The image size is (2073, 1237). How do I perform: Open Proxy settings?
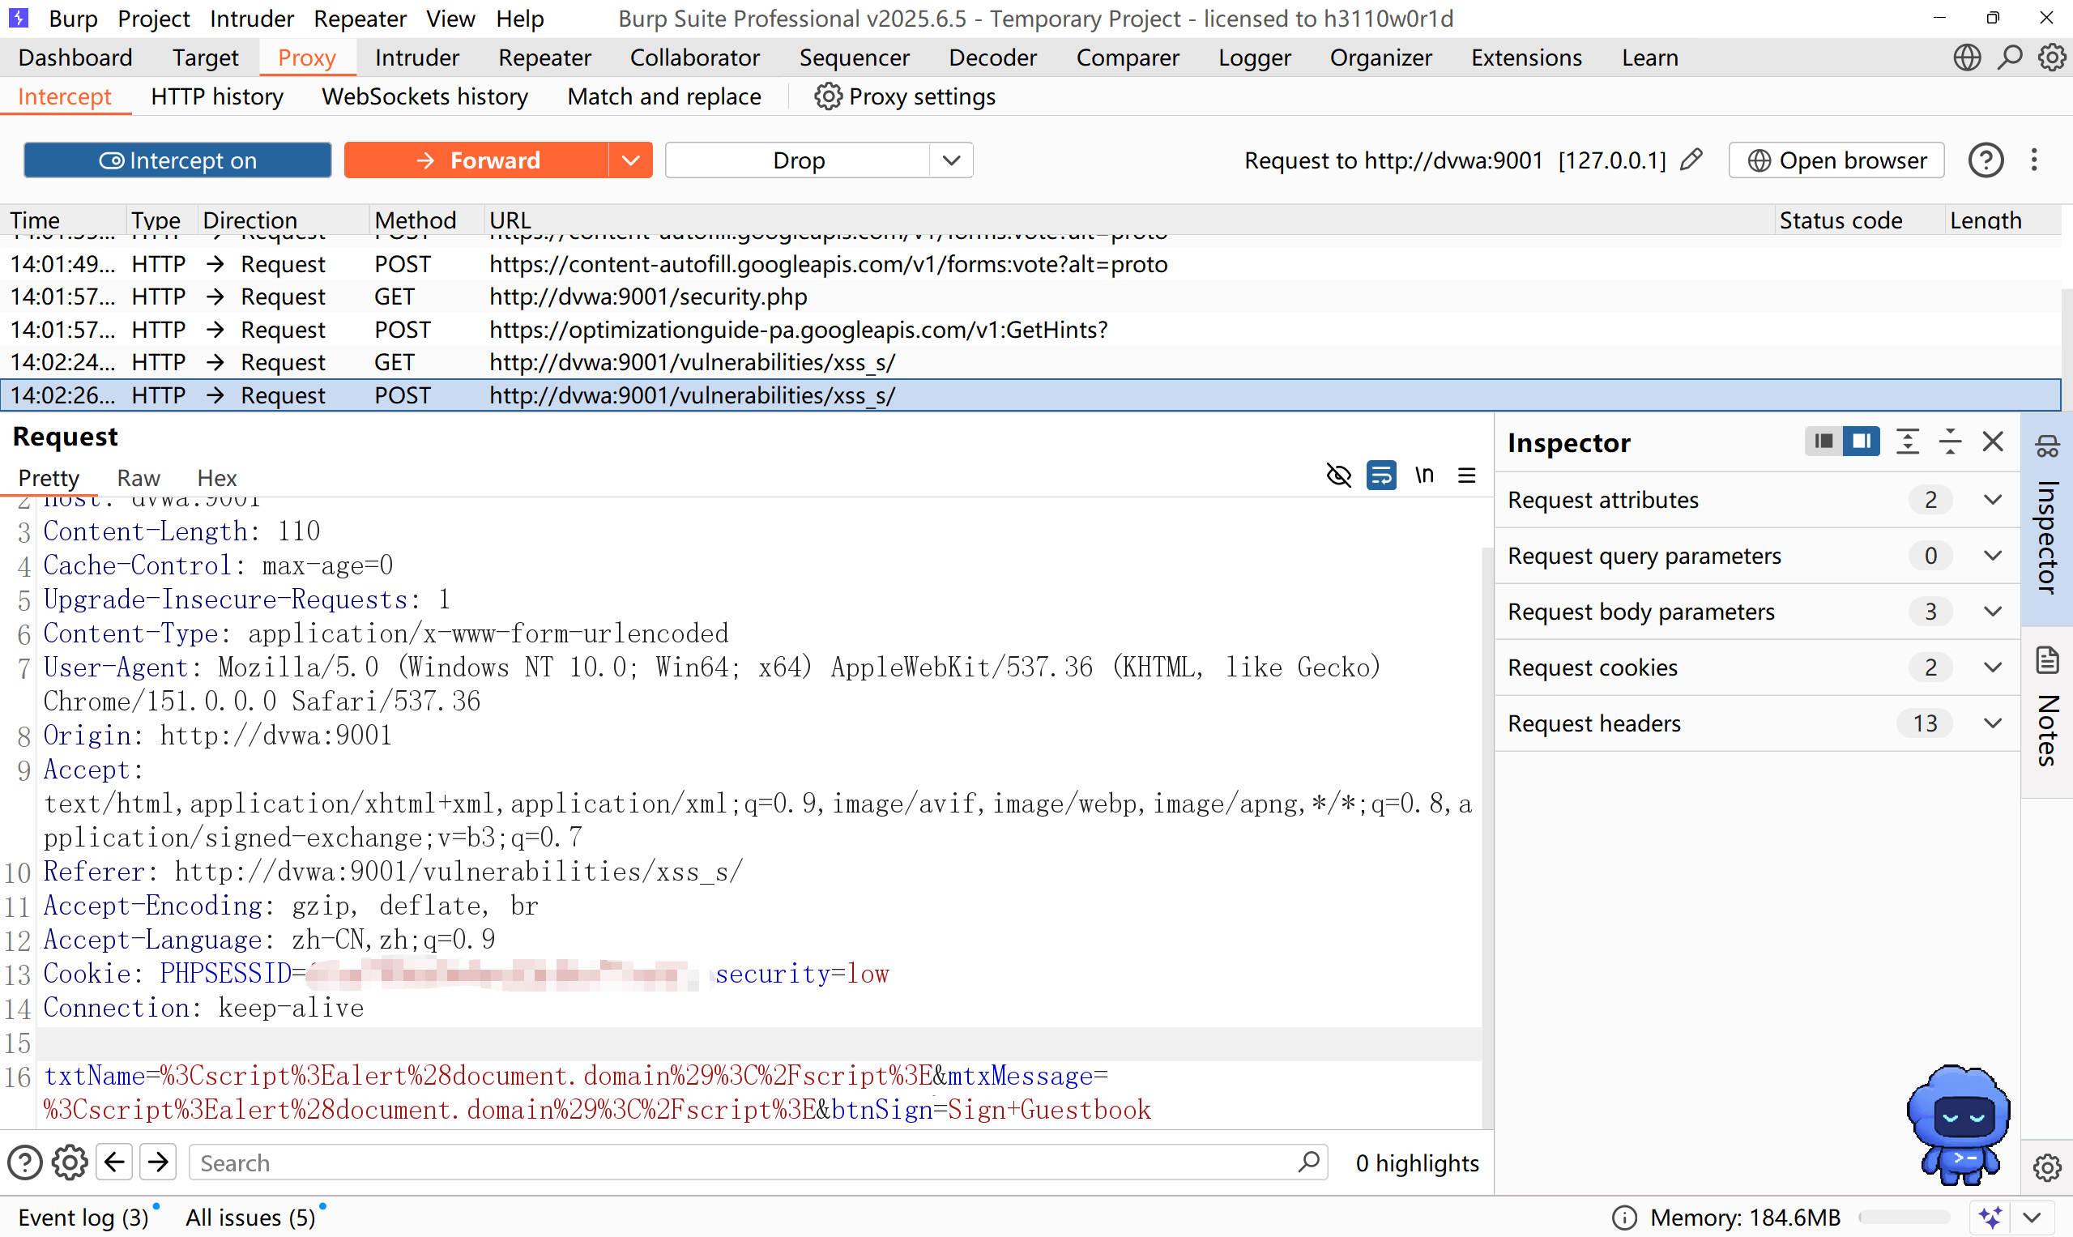pyautogui.click(x=904, y=96)
